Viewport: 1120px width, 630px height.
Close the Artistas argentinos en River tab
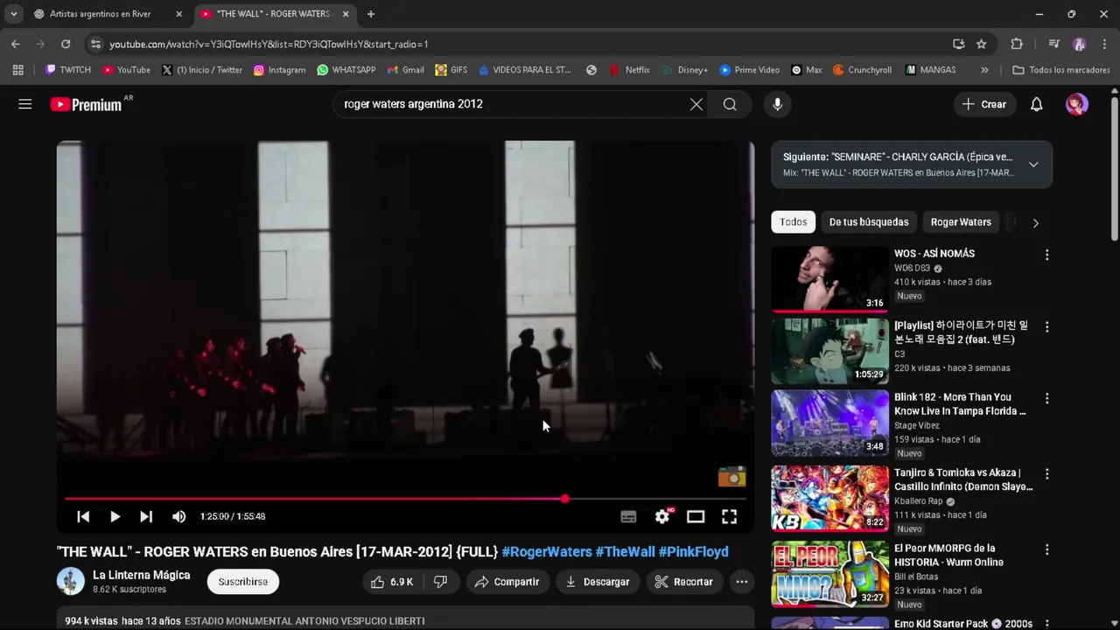pos(178,14)
